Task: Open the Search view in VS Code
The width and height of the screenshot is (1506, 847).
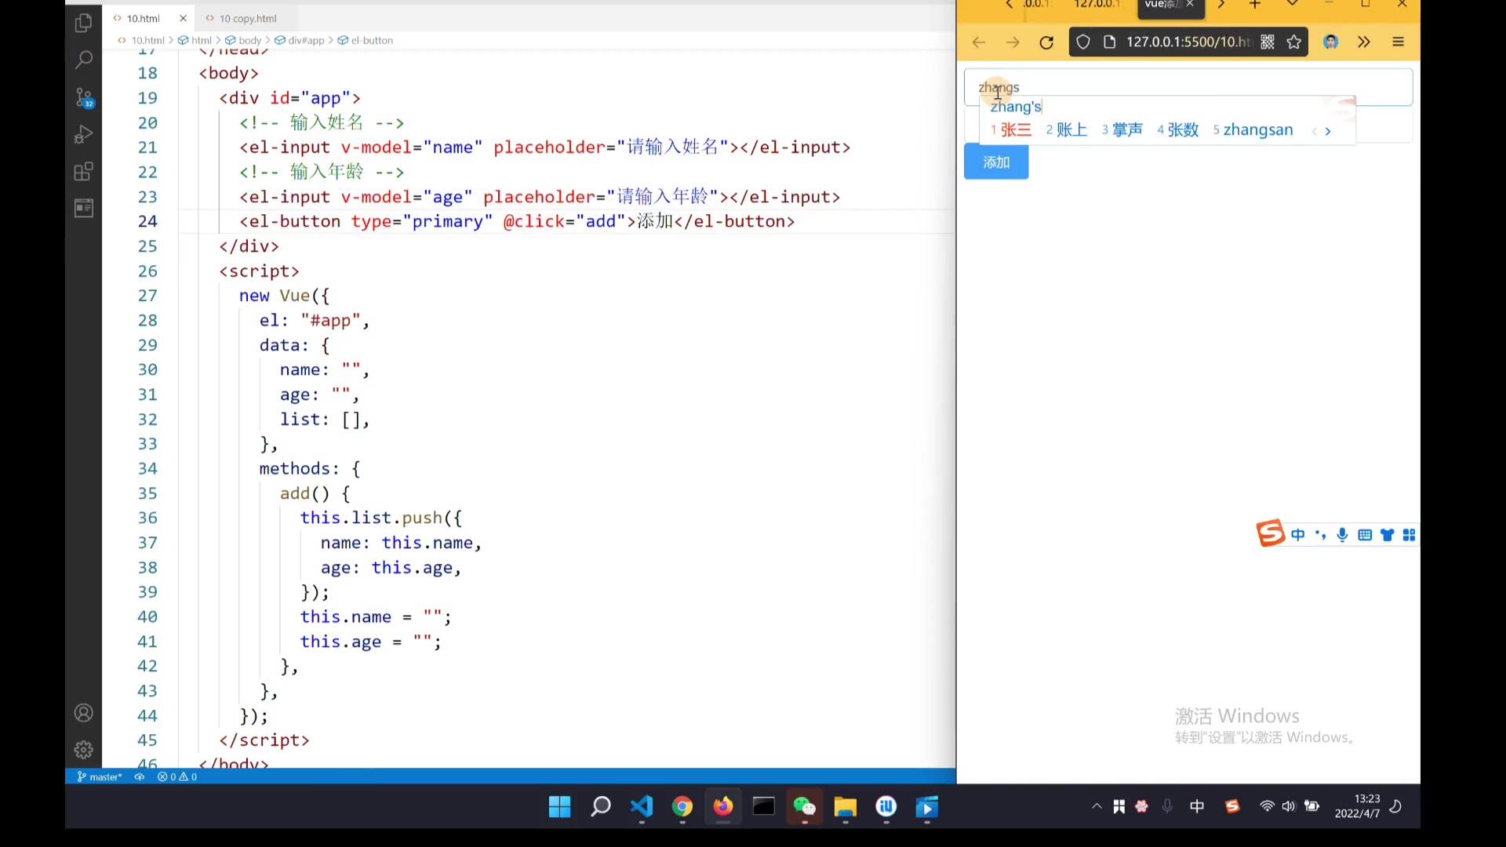Action: pos(83,60)
